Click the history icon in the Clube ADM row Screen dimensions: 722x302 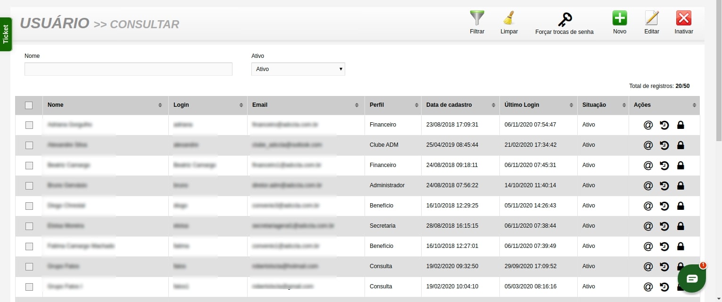click(x=664, y=145)
